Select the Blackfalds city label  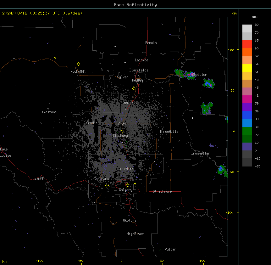click(x=139, y=70)
